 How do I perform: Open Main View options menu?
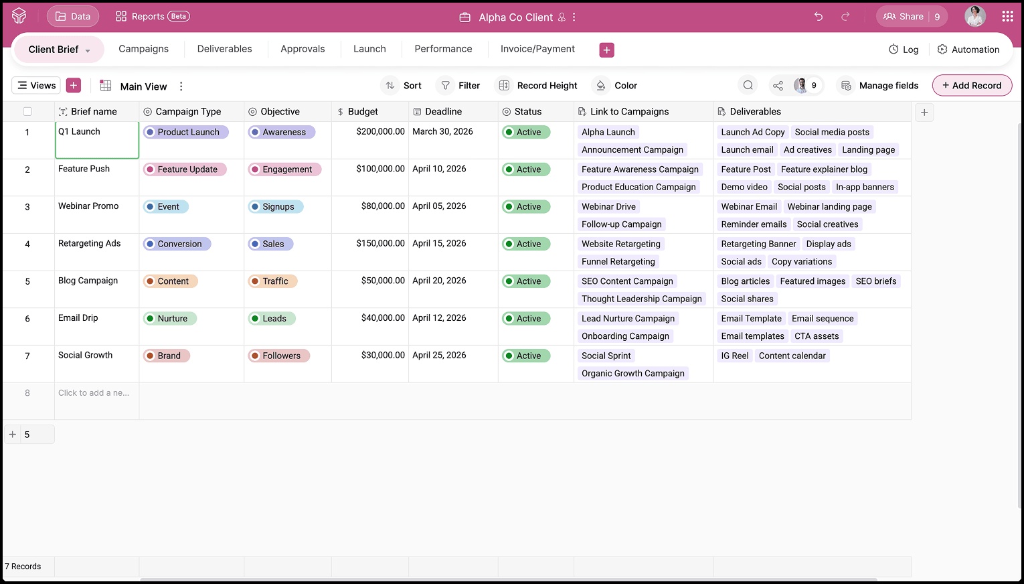coord(181,86)
